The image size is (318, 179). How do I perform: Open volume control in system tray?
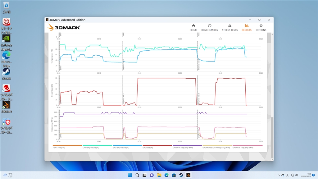(297, 175)
